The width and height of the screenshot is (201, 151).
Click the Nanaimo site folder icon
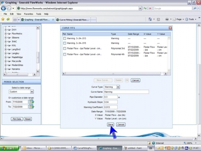(9, 69)
